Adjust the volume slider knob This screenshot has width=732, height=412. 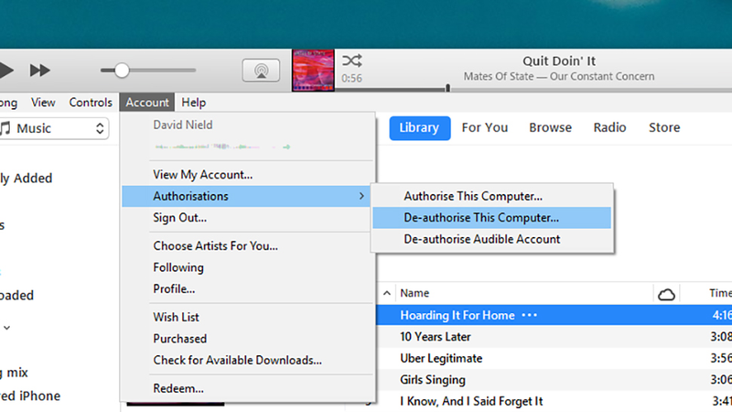tap(122, 70)
